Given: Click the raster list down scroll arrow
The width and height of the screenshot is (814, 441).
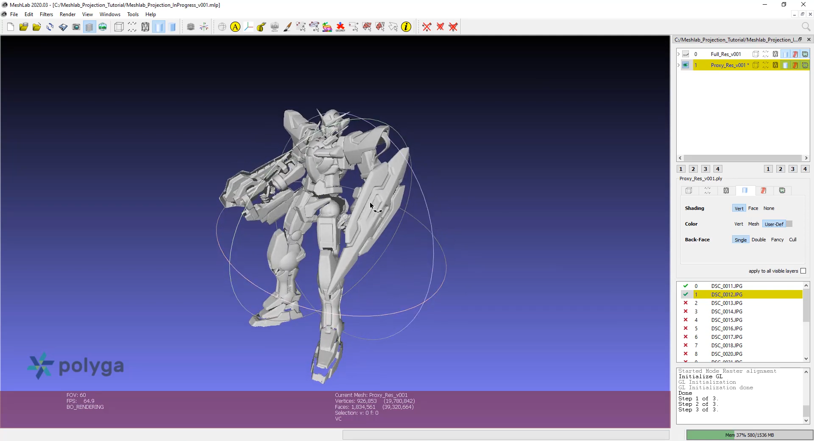Looking at the screenshot, I should tap(806, 359).
